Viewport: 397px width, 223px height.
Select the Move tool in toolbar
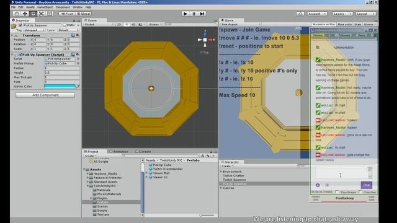[x=25, y=14]
